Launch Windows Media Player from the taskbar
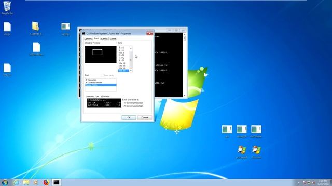332x186 pixels. [36, 182]
